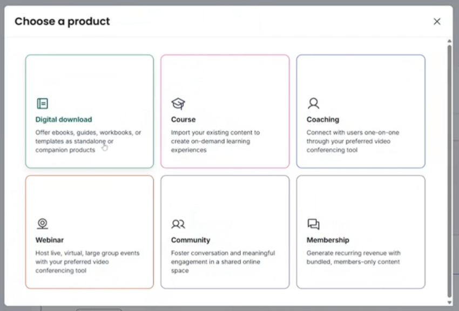Select the Course product title
The width and height of the screenshot is (459, 311).
[x=183, y=119]
